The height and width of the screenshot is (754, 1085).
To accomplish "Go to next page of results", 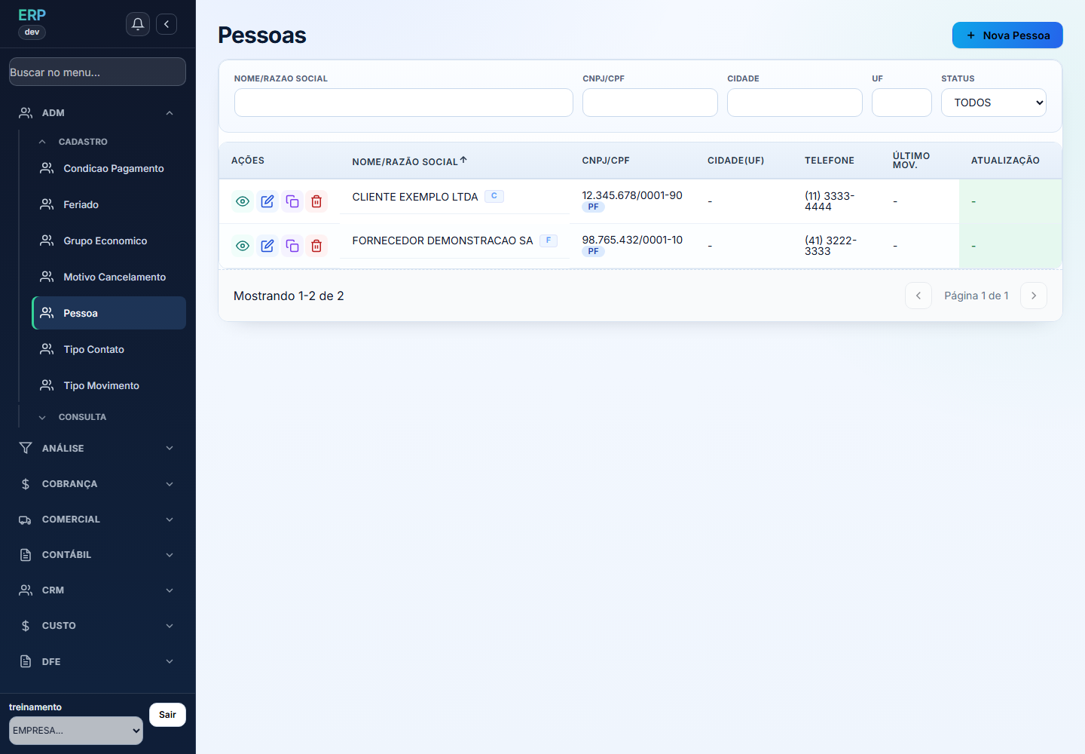I will click(x=1034, y=296).
